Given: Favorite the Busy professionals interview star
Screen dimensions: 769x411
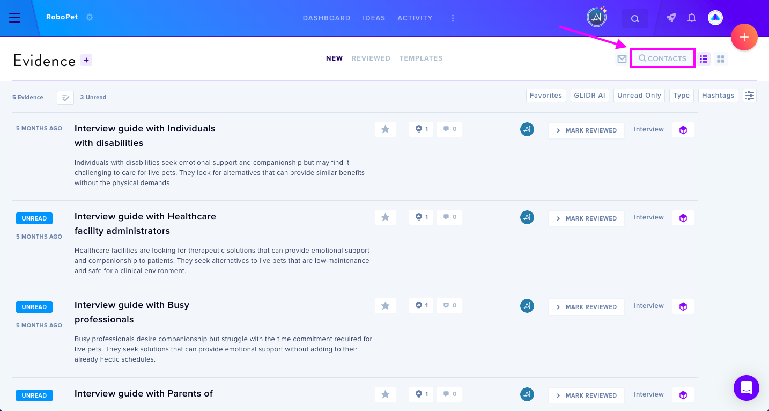Looking at the screenshot, I should 385,306.
